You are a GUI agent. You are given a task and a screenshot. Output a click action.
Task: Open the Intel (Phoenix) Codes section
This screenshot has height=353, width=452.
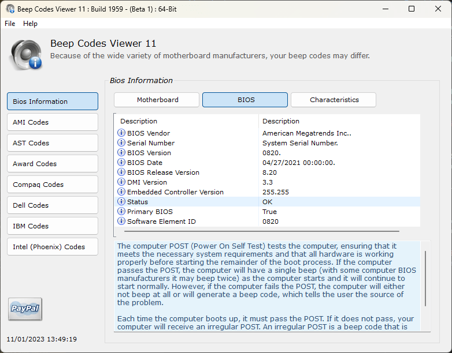(53, 246)
